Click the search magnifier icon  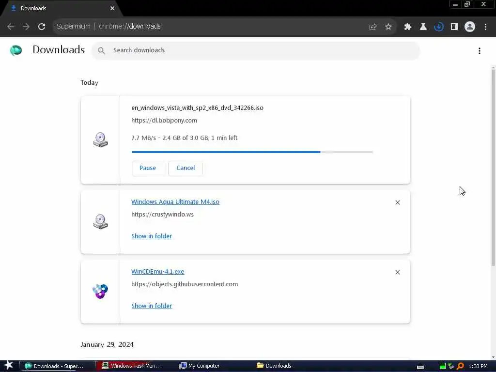(x=101, y=50)
